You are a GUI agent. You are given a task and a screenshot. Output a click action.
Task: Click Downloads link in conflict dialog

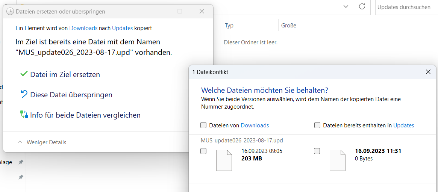coord(255,125)
